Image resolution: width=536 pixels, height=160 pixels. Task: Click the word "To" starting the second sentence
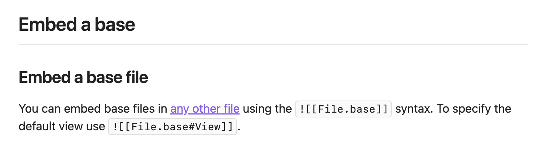446,109
